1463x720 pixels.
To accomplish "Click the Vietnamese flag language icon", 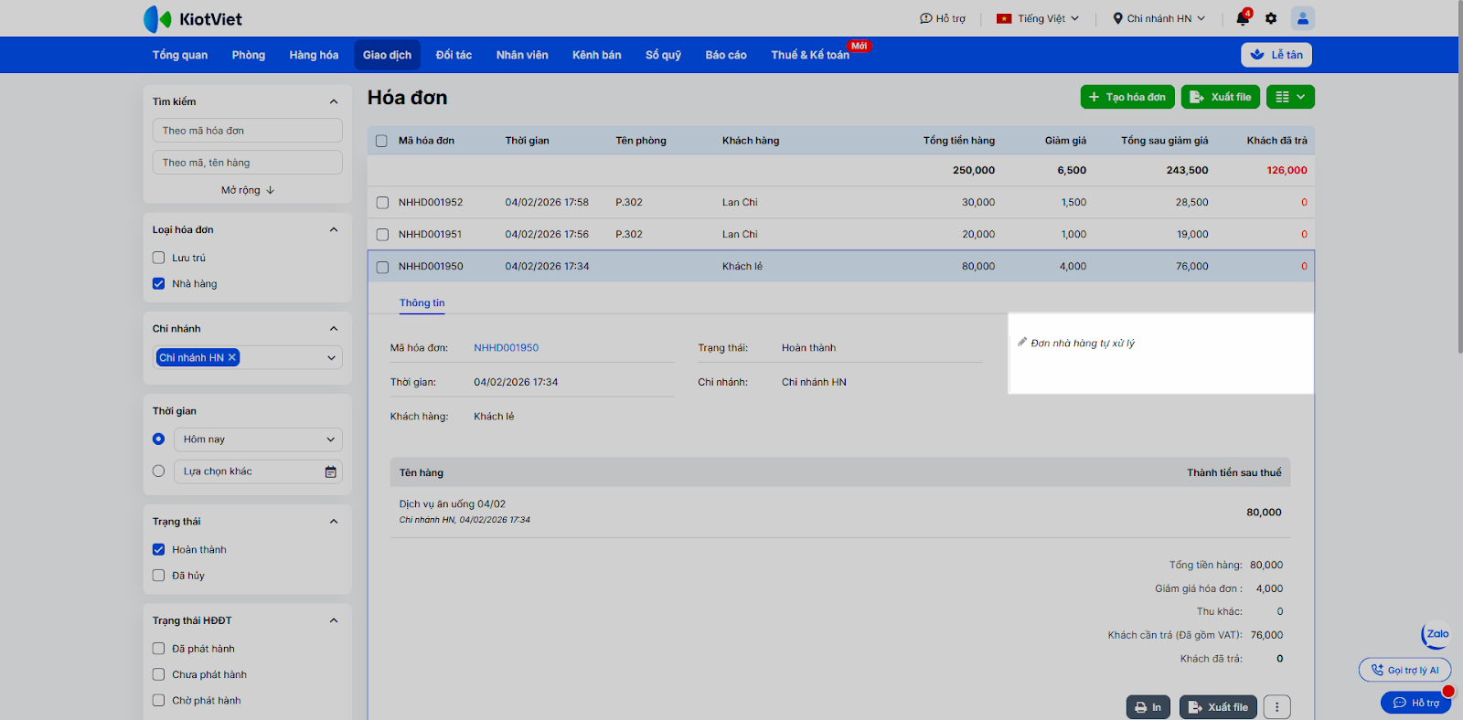I will 1004,18.
